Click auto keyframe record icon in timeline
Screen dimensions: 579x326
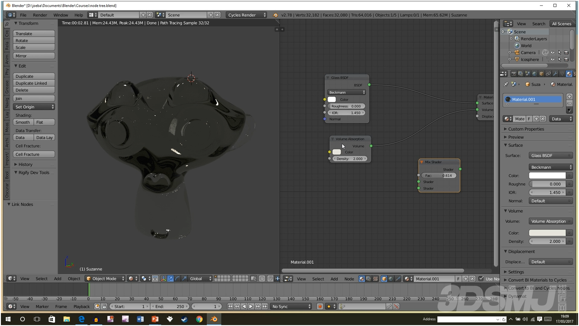tap(320, 307)
